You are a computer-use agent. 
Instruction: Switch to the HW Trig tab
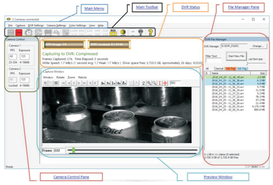[x=231, y=69]
